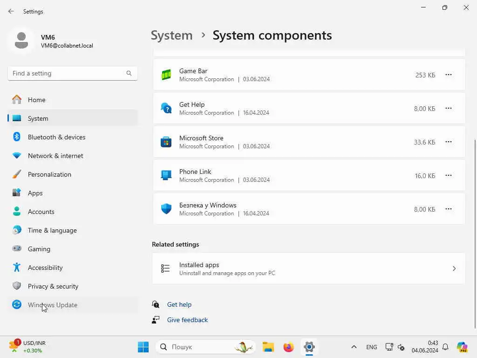Open more options for Безпека у Windows
Screen dimensions: 477x358
pyautogui.click(x=449, y=209)
